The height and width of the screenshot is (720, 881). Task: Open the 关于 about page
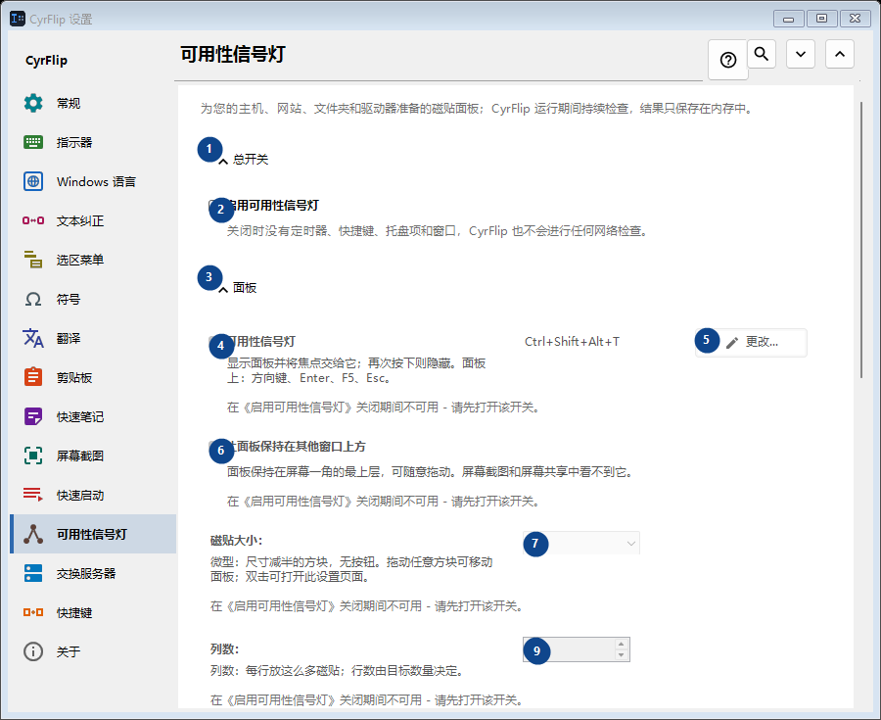coord(93,651)
